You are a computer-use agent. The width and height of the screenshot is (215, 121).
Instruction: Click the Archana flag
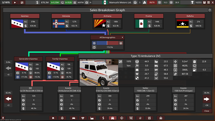pyautogui.click(x=100, y=24)
